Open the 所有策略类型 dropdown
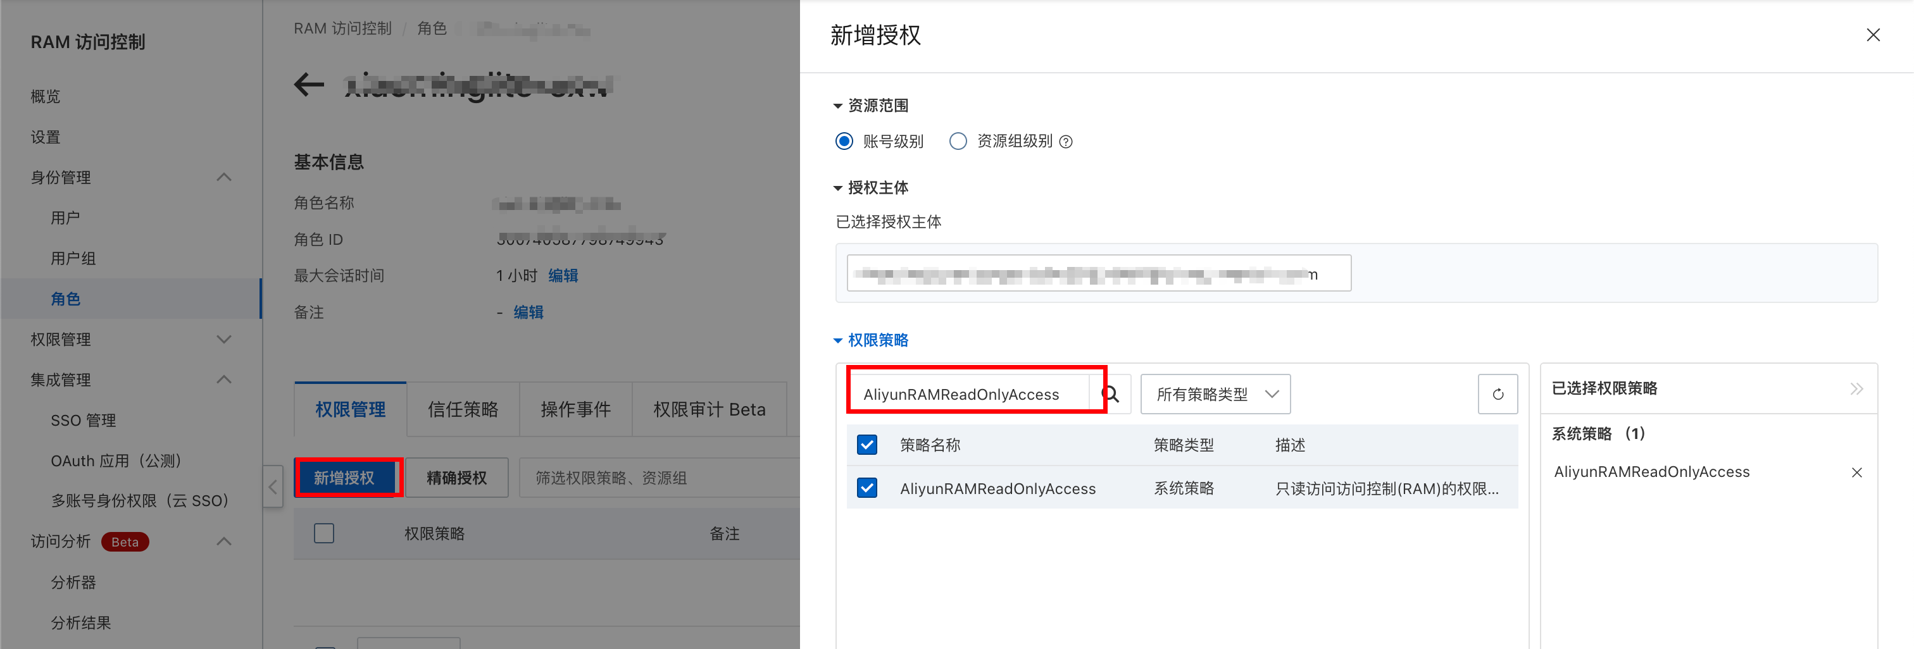This screenshot has width=1914, height=649. [x=1215, y=394]
